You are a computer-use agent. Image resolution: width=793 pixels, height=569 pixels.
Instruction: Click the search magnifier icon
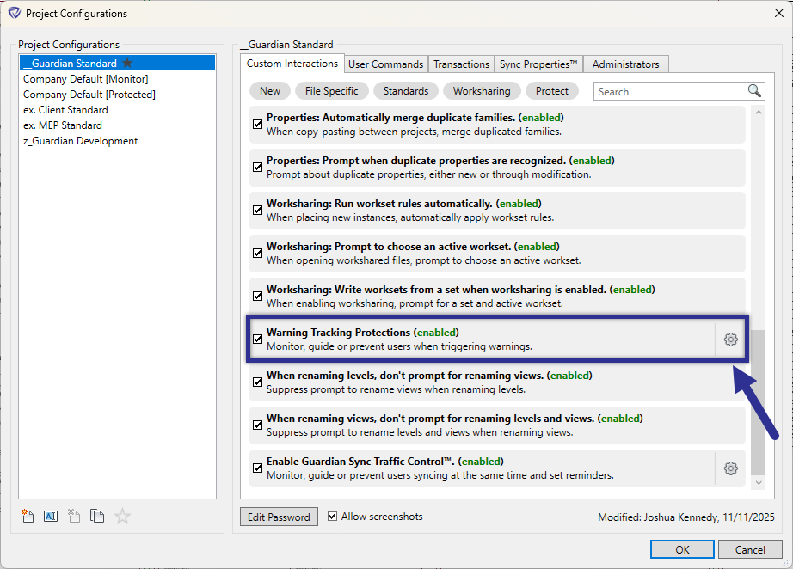(754, 90)
